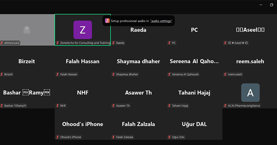Click muted mic icon next to Ohood's iPhone

point(57,137)
